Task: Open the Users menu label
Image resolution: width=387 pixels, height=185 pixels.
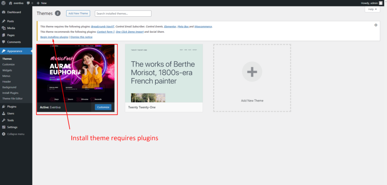Action: coord(11,114)
